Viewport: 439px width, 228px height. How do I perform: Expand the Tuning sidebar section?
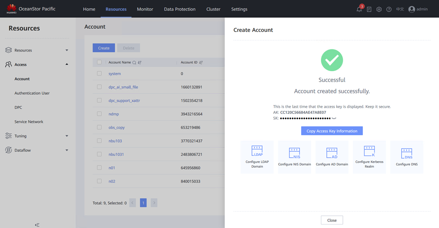tap(67, 136)
